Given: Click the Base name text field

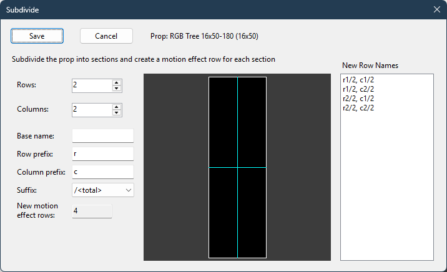Looking at the screenshot, I should pos(103,136).
